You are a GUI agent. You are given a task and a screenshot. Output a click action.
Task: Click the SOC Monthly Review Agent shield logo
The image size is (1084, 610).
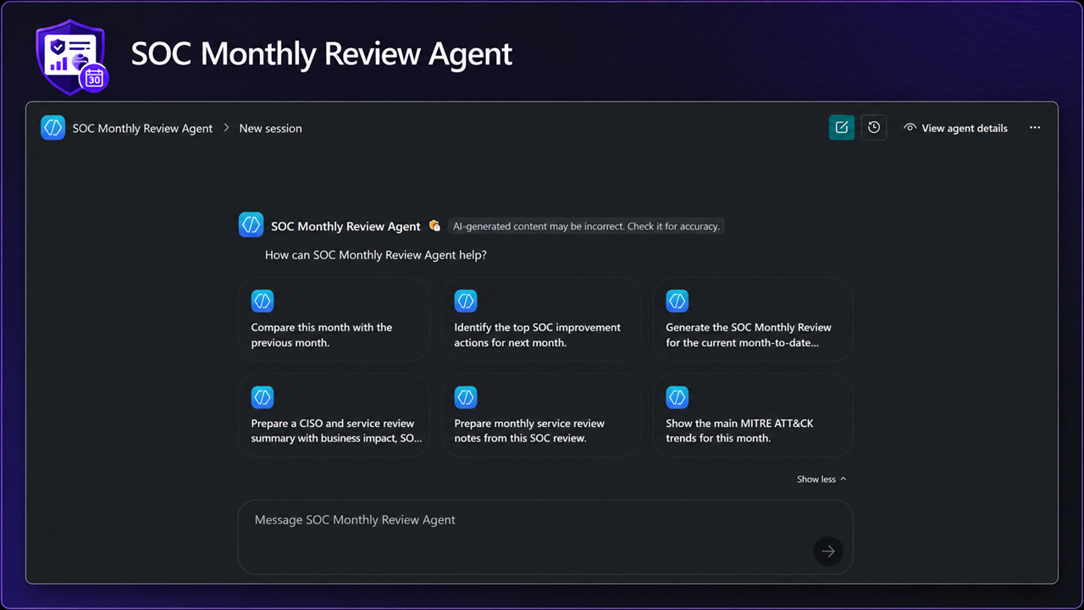(71, 57)
